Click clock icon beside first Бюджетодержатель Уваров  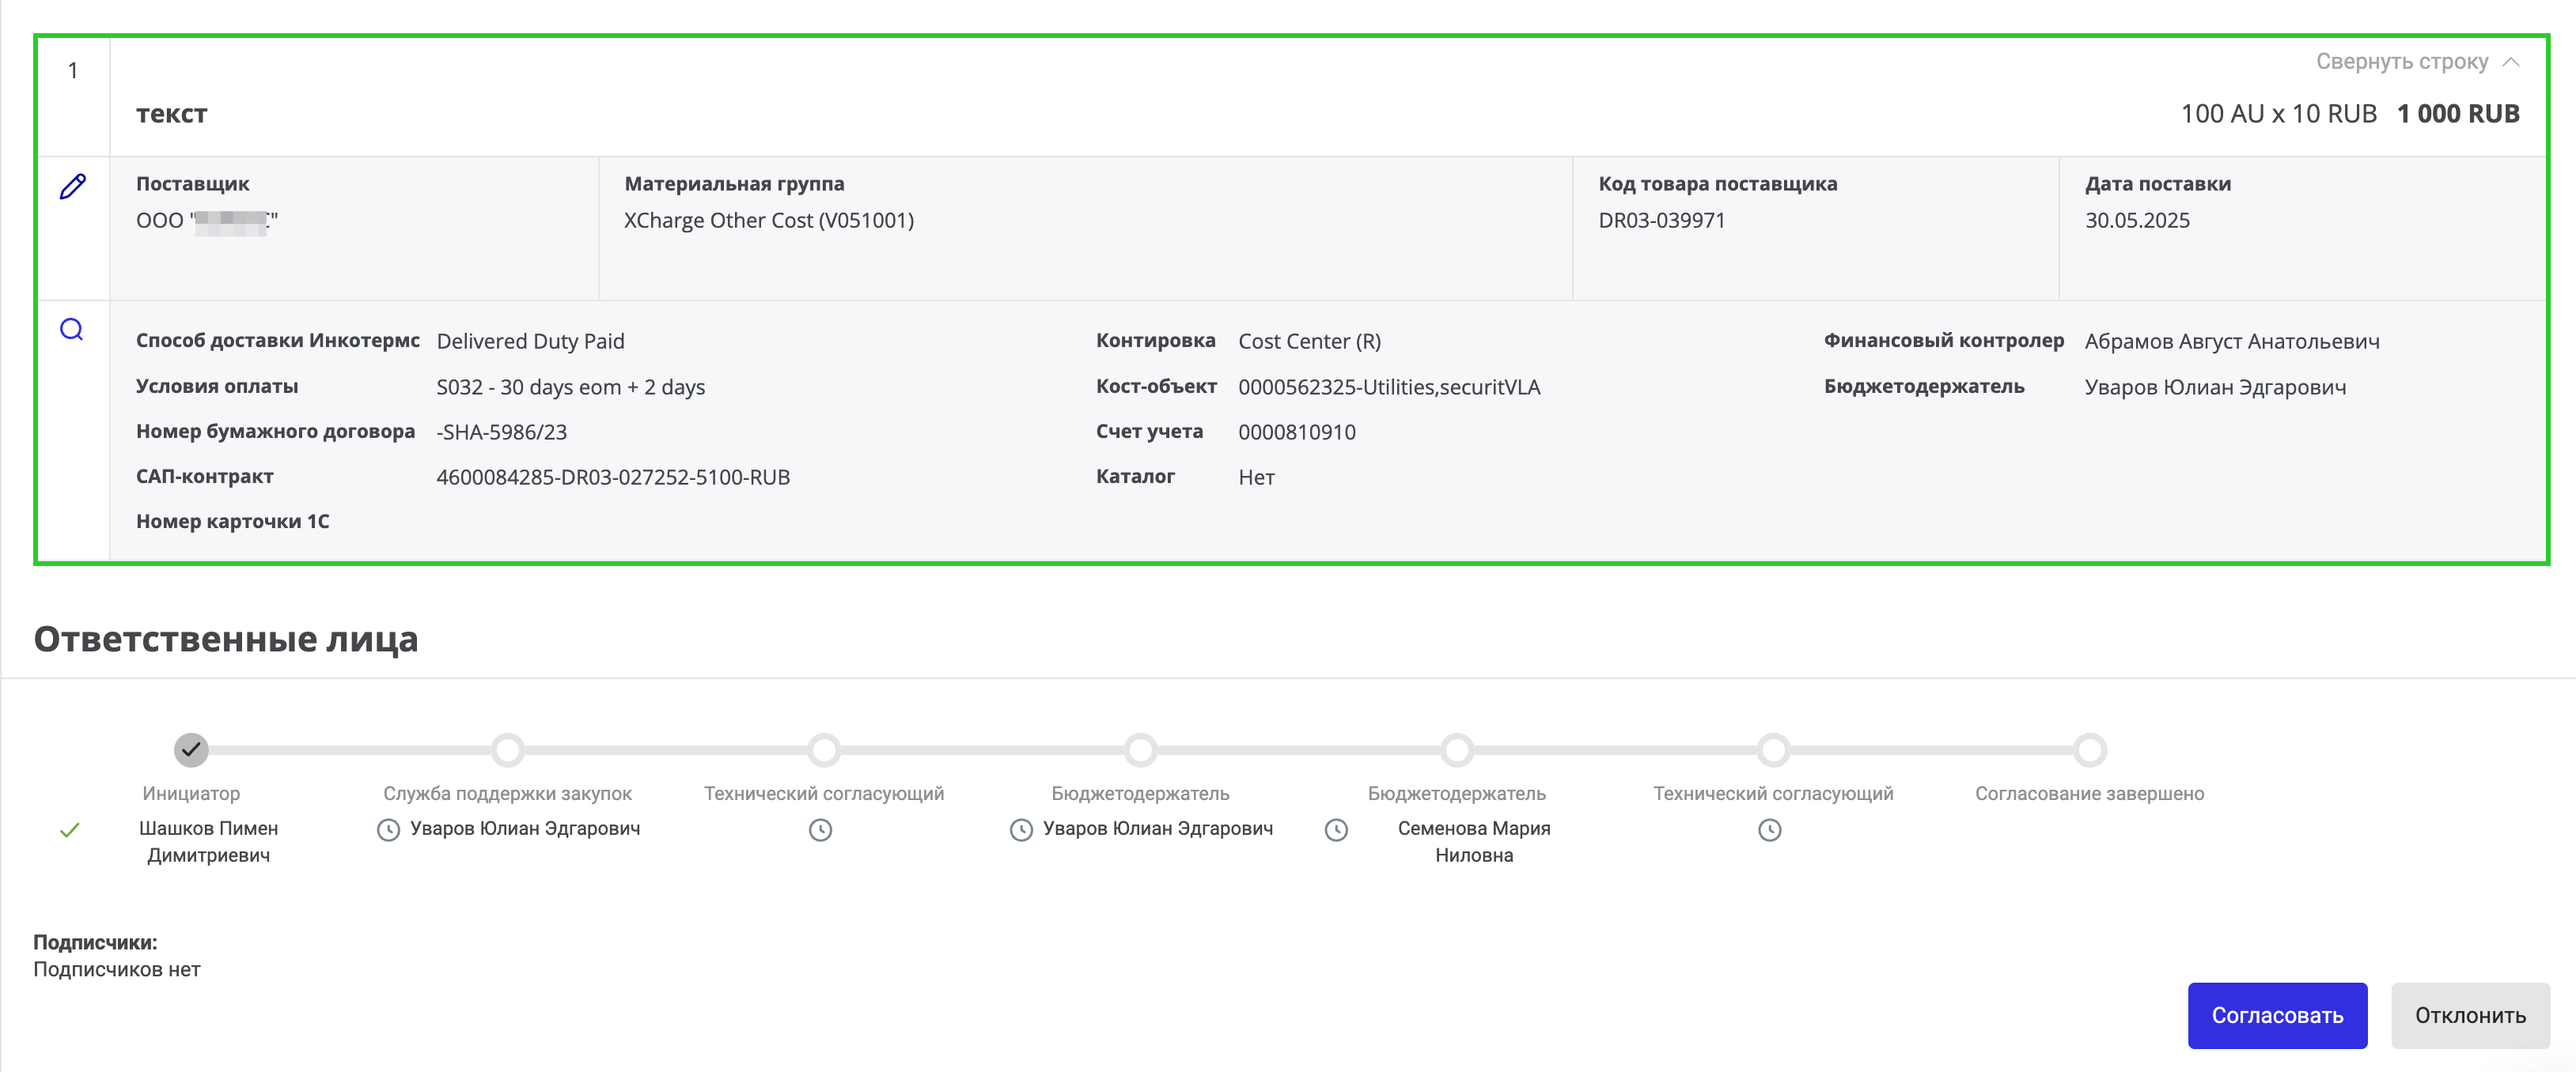click(1021, 830)
